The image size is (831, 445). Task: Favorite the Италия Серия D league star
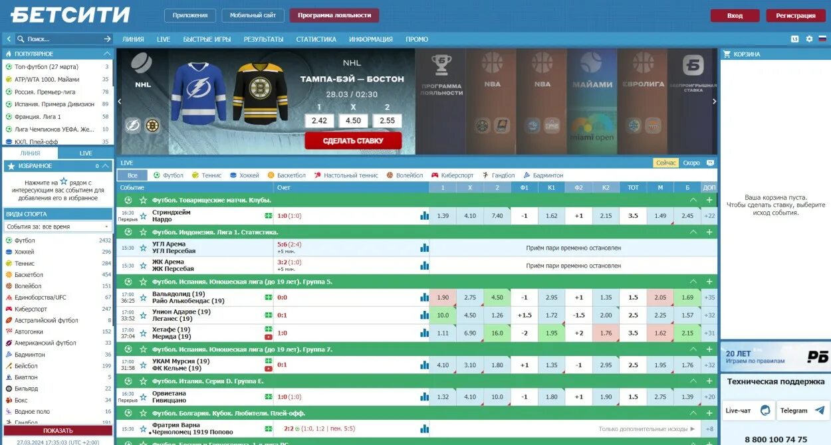tap(143, 381)
